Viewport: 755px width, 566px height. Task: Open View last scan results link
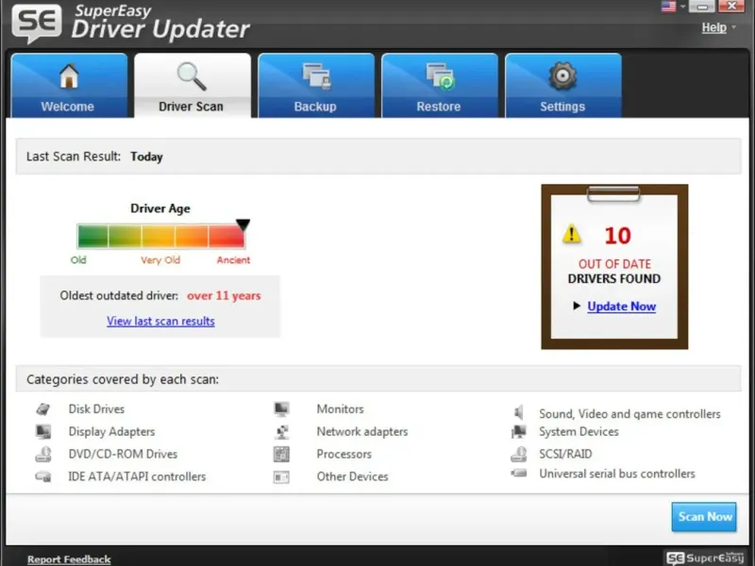click(160, 321)
